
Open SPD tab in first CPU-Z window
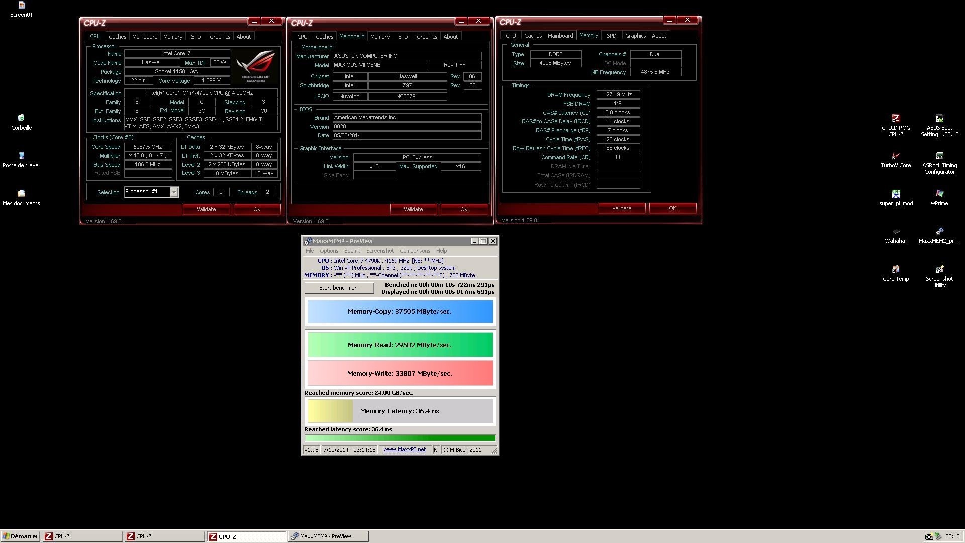pyautogui.click(x=196, y=37)
